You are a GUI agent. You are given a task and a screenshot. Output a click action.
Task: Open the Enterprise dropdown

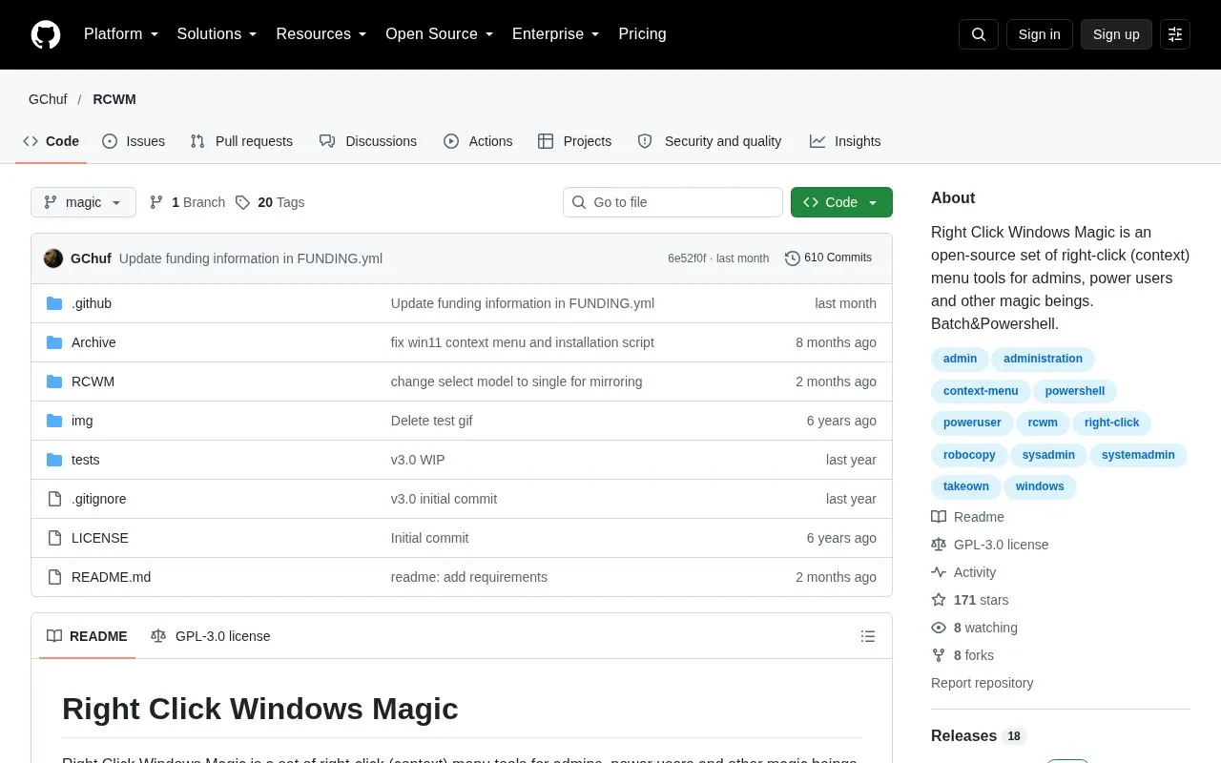point(556,34)
